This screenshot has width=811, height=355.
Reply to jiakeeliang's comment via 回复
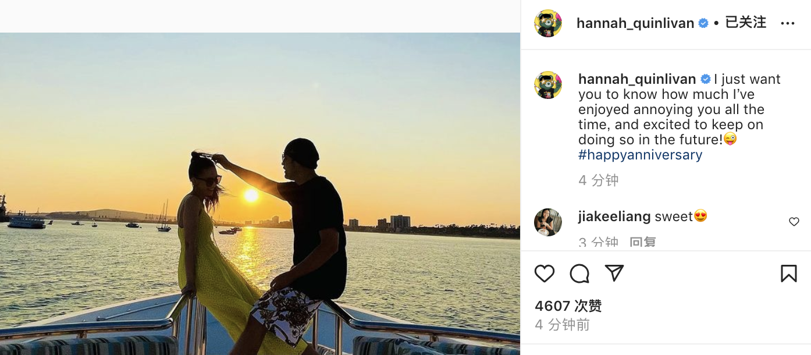(643, 243)
